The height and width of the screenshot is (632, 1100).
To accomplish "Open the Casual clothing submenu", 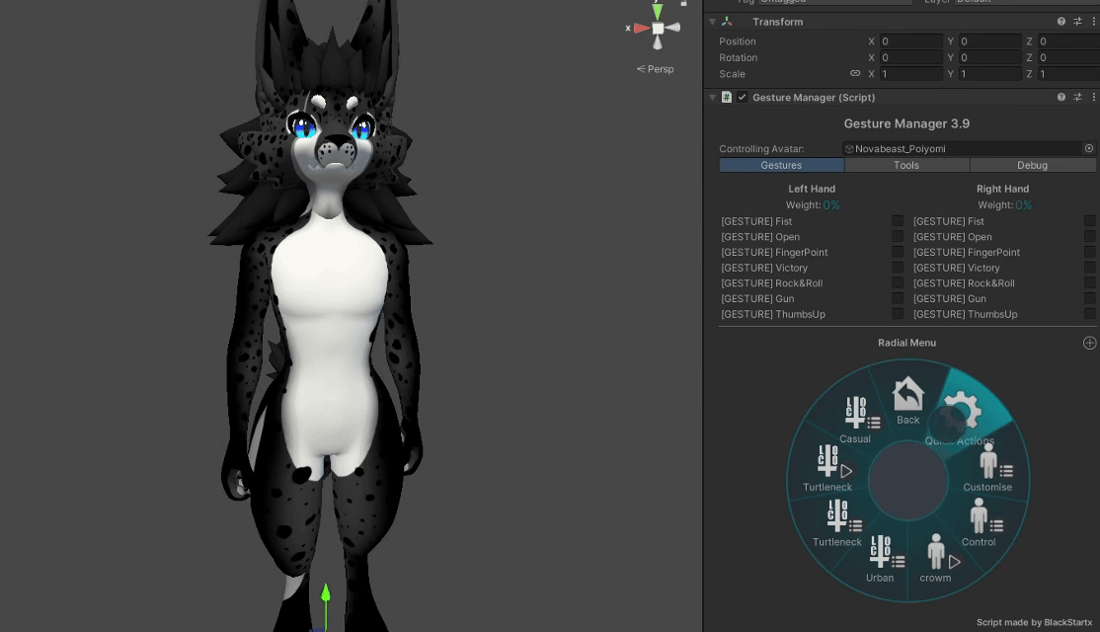I will [859, 420].
